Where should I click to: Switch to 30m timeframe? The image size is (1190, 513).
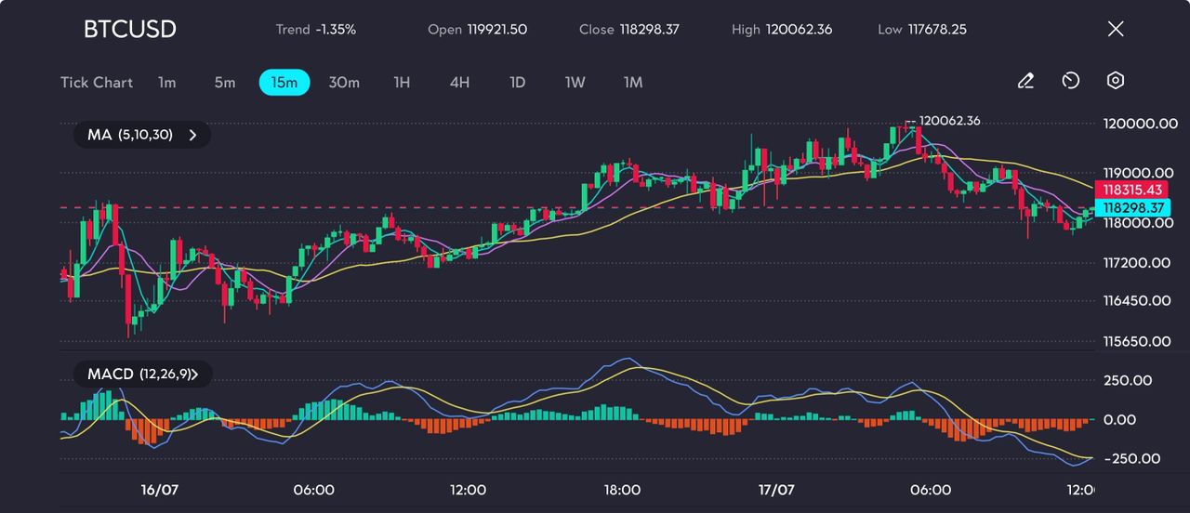click(x=344, y=83)
